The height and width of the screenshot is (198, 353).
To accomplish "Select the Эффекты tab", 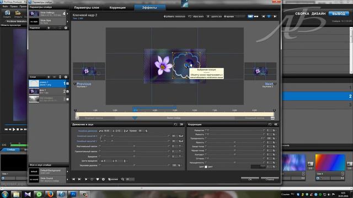I will [149, 8].
